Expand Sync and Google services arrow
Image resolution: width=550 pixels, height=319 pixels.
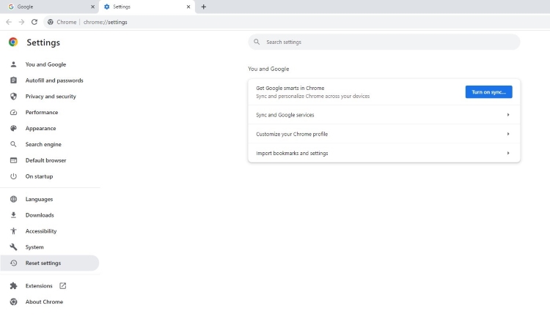(508, 115)
